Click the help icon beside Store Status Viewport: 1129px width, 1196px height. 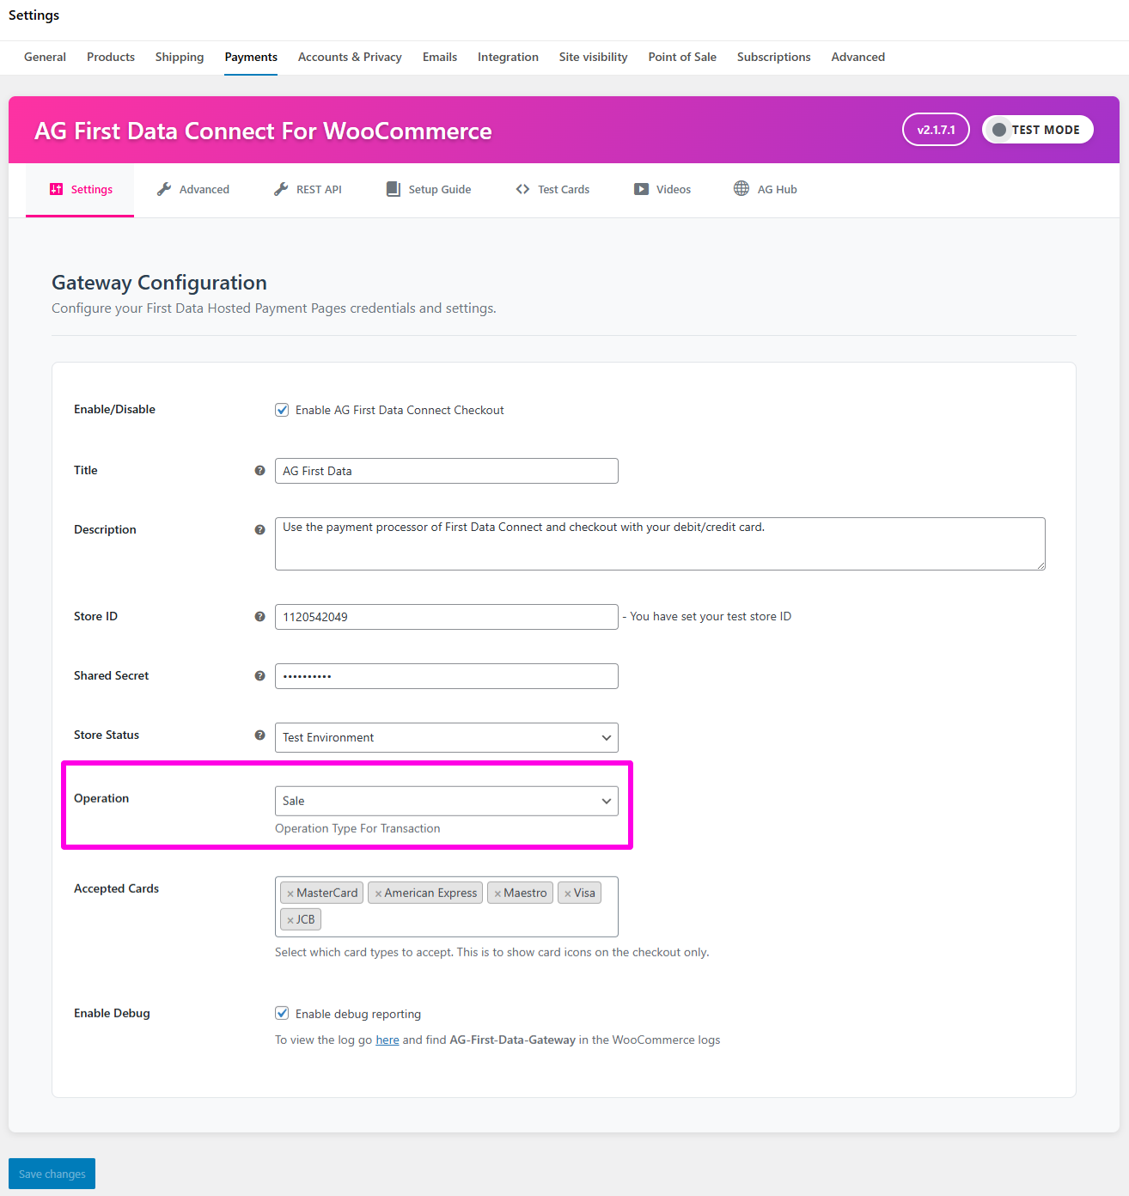point(259,735)
